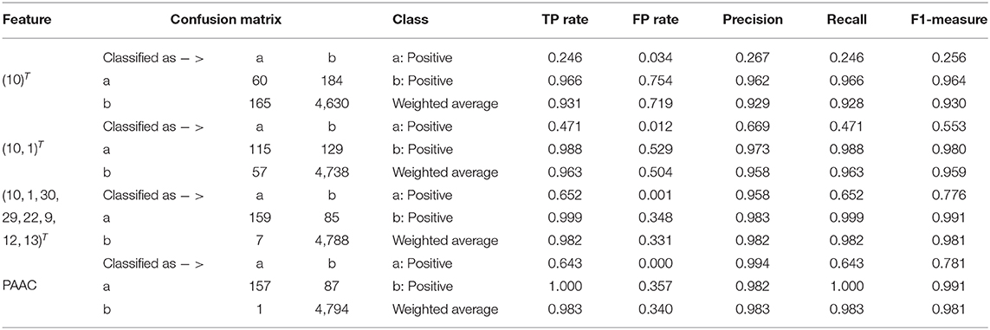Click the Class column header
990x330 pixels.
pos(411,20)
